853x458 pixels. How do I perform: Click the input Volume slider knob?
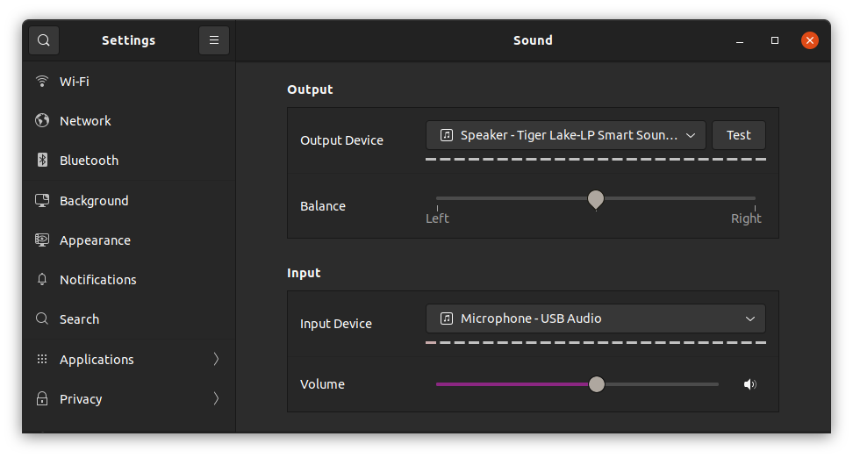pos(597,384)
